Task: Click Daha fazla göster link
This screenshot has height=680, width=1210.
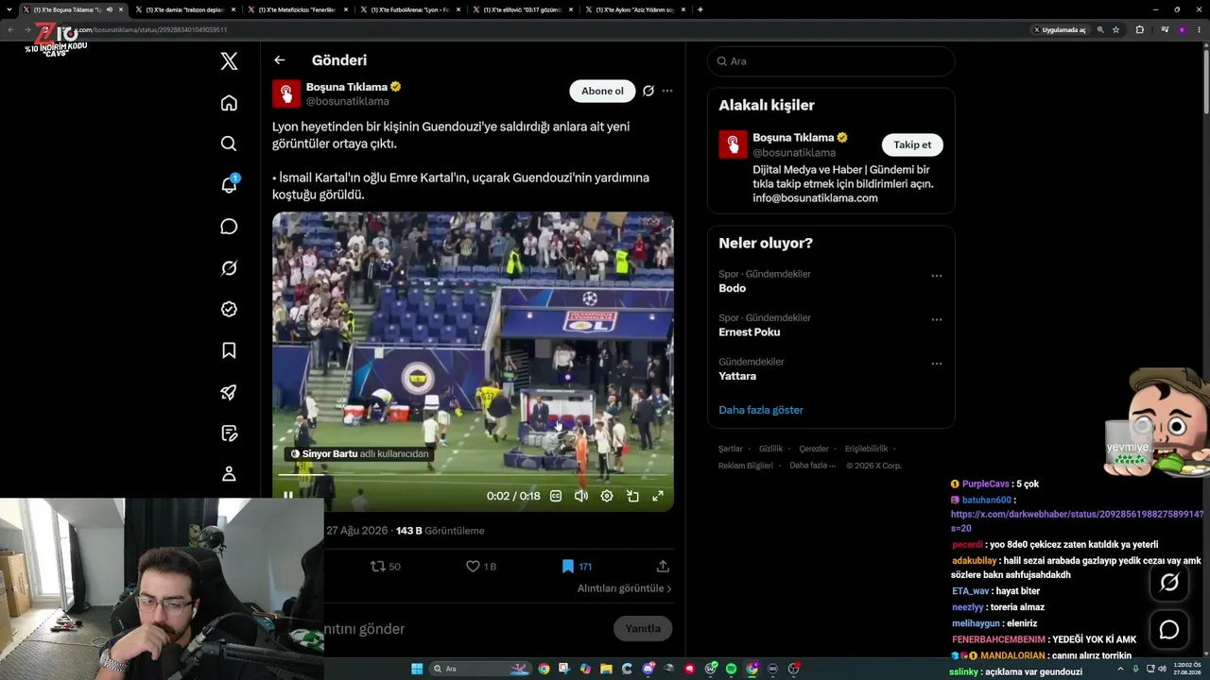Action: (x=761, y=410)
